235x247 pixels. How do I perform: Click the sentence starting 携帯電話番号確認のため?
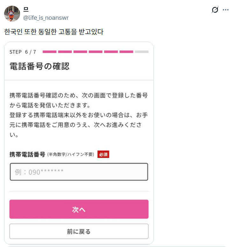79,100
